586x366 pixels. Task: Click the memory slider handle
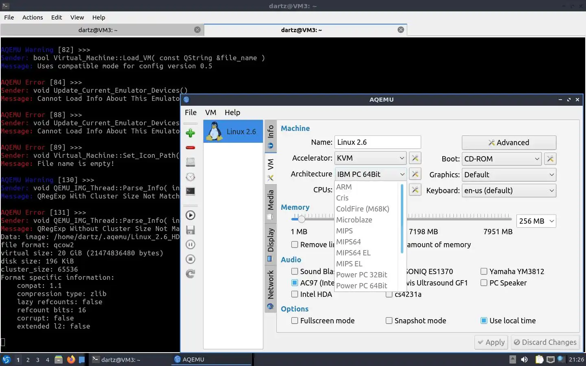301,219
